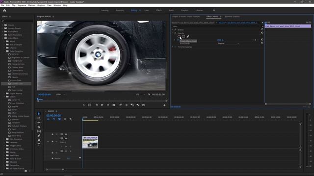Viewport: 314px width, 176px height.
Task: Choose the Track Select Forward tool
Action: [39, 118]
